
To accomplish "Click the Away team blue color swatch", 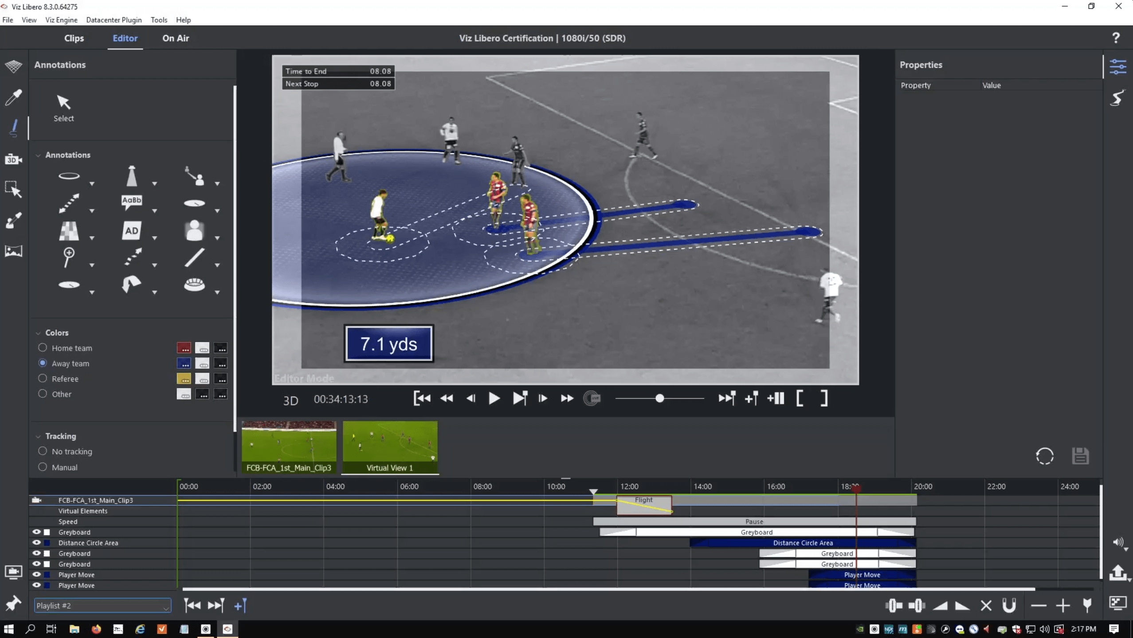I will tap(184, 363).
